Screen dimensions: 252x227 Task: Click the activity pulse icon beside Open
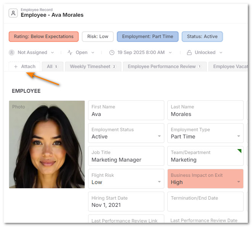click(x=70, y=52)
